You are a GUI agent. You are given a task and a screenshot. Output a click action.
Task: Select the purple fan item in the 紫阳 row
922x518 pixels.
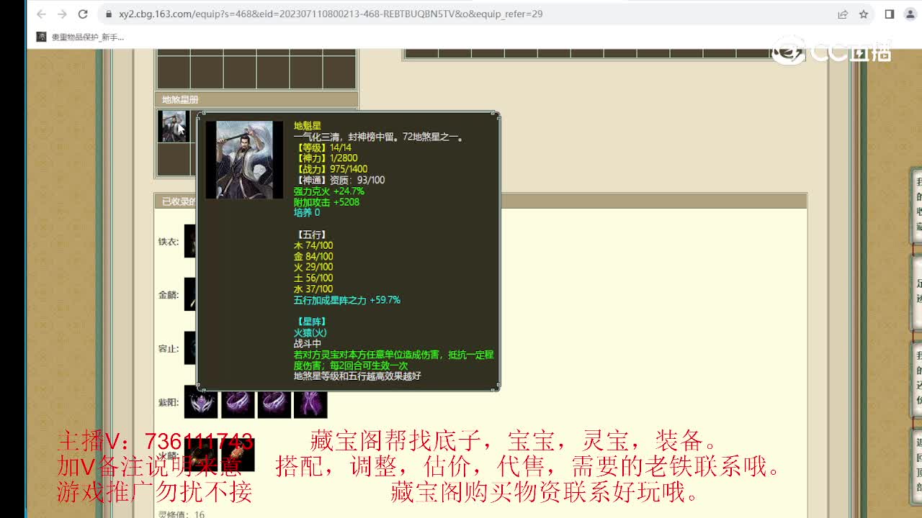[311, 404]
